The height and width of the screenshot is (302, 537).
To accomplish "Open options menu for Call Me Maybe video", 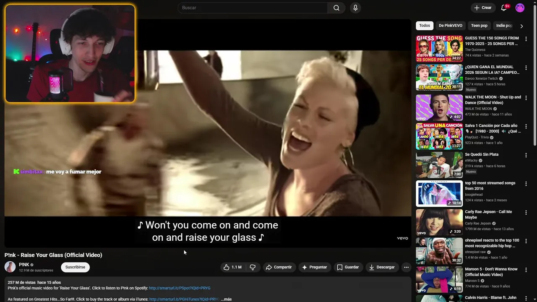I will pos(526,213).
